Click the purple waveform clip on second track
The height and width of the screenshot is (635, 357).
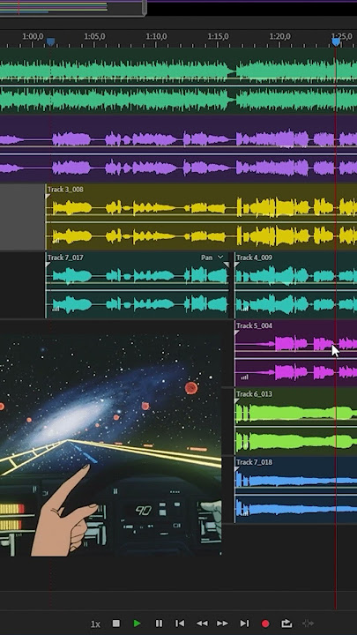178,149
